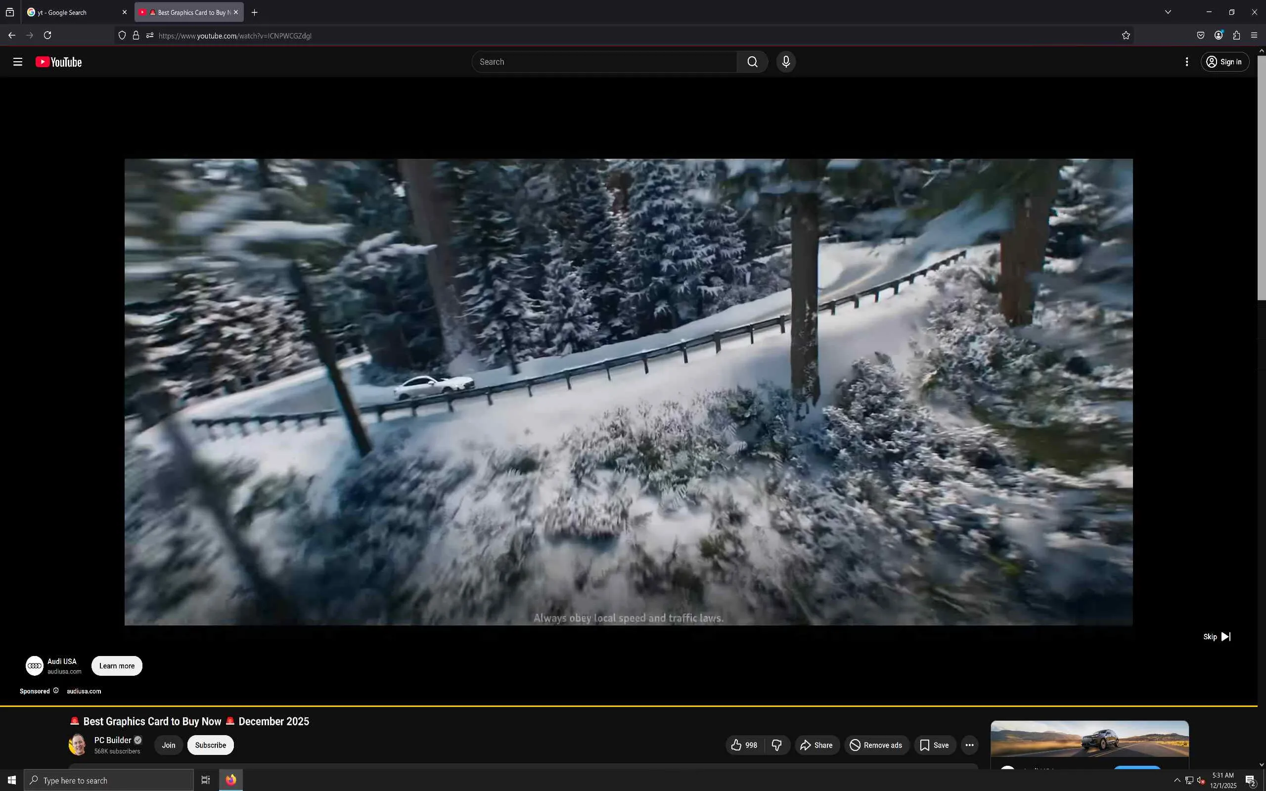This screenshot has width=1266, height=791.
Task: Click Learn more for Audi USA ad
Action: (117, 666)
